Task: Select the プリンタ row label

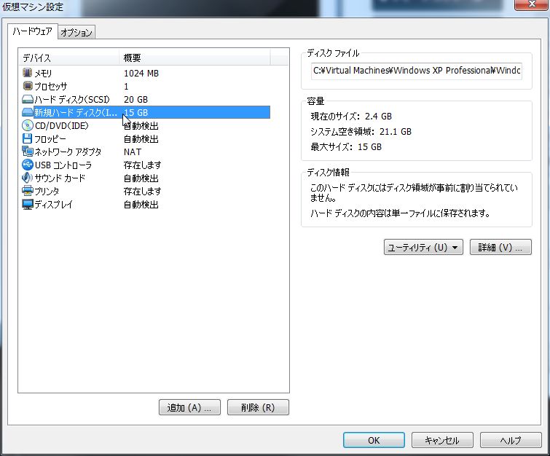Action: point(47,191)
